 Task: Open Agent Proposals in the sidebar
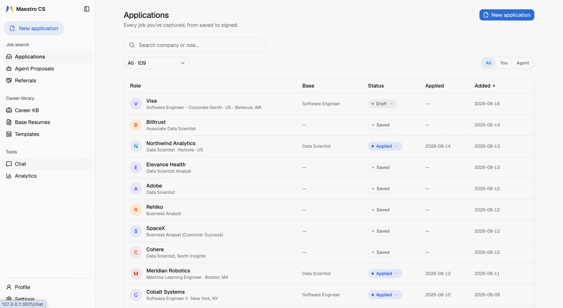tap(47, 69)
